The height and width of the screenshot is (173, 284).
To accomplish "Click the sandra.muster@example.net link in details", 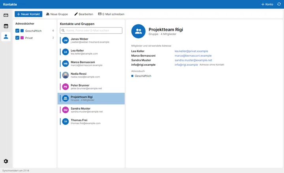I will click(193, 60).
